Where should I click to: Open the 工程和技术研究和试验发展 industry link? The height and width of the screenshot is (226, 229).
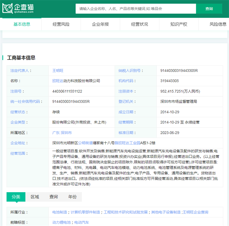click(x=126, y=212)
